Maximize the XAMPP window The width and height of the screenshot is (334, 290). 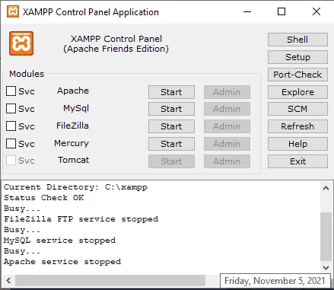(x=282, y=11)
